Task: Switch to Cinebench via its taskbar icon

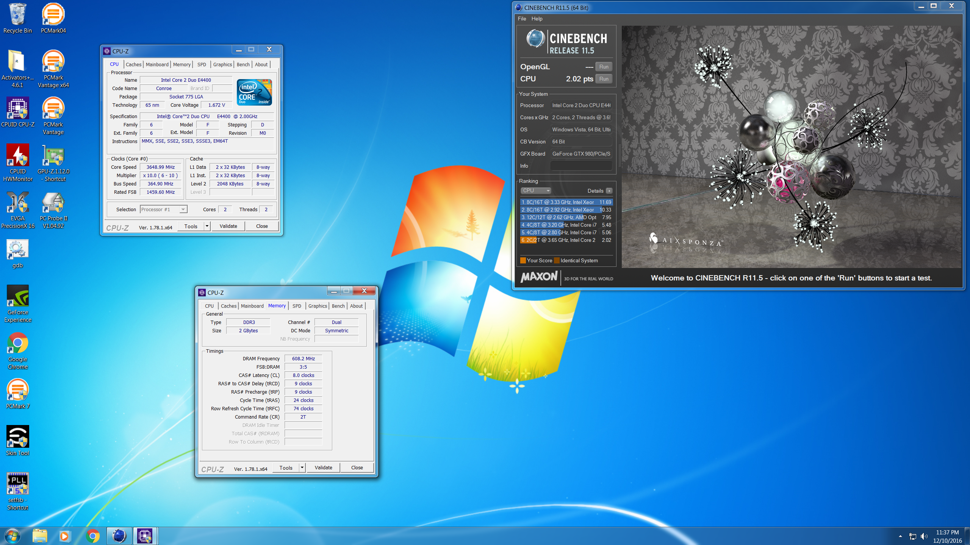Action: point(119,536)
